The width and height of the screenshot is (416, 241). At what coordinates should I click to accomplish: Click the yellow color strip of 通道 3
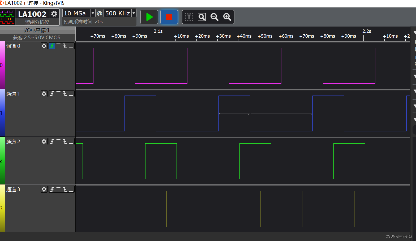point(2,208)
